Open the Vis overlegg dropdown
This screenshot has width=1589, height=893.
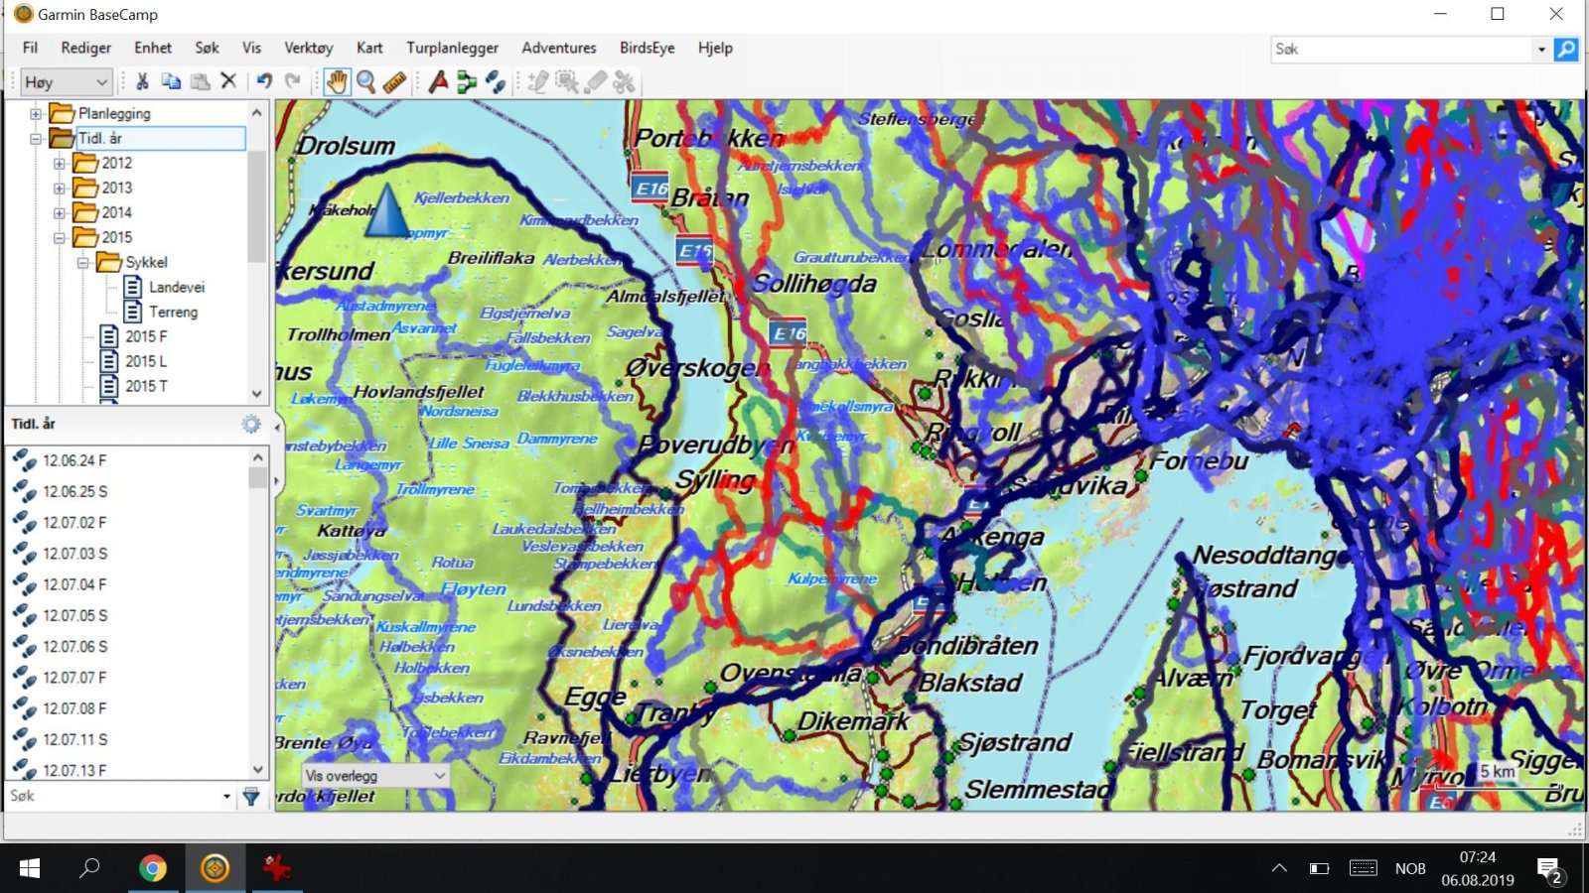point(375,776)
